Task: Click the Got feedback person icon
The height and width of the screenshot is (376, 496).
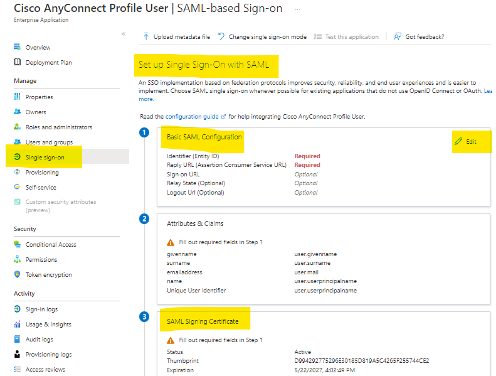Action: 398,36
